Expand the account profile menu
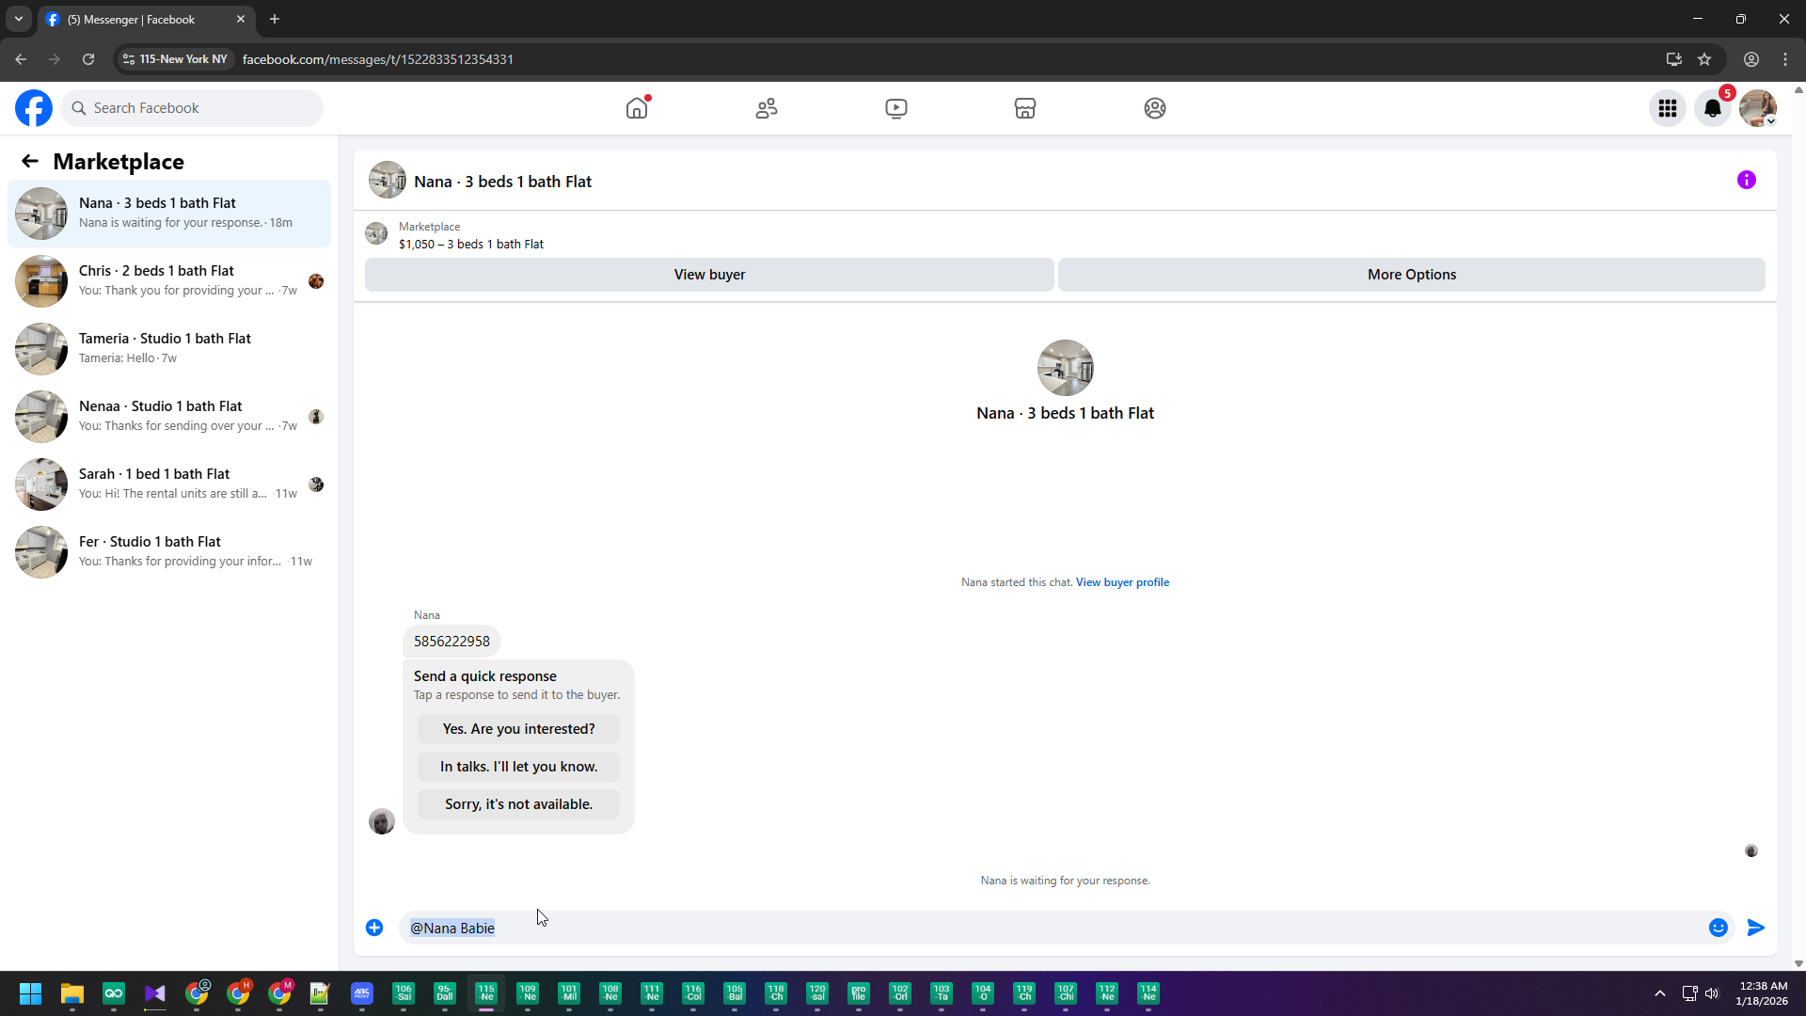 (x=1757, y=108)
